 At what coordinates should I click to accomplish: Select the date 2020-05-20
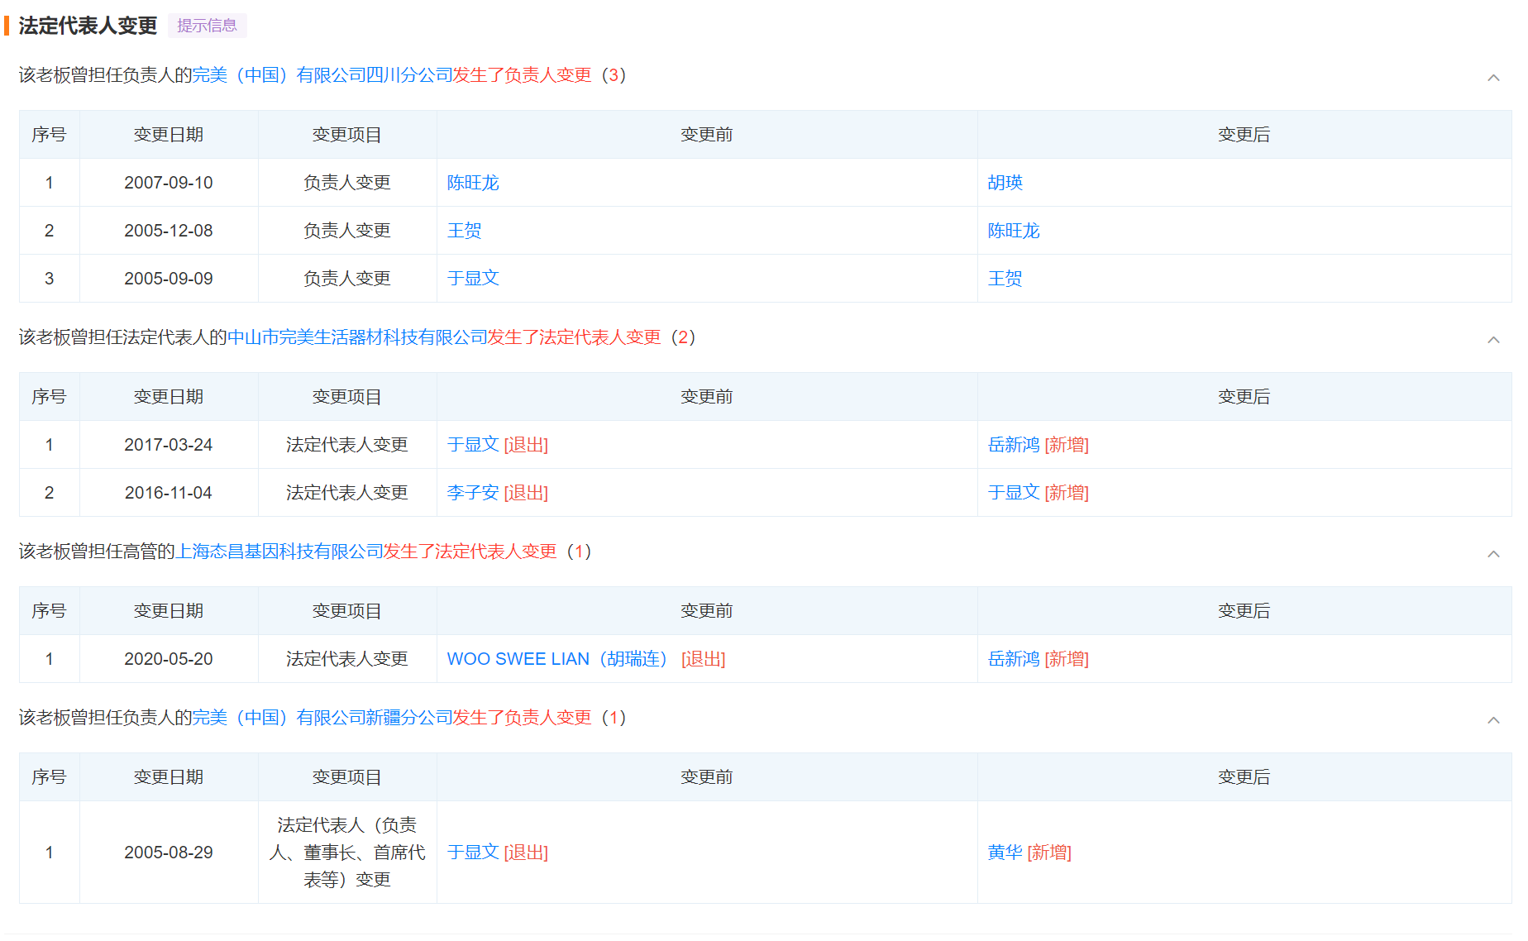coord(169,659)
